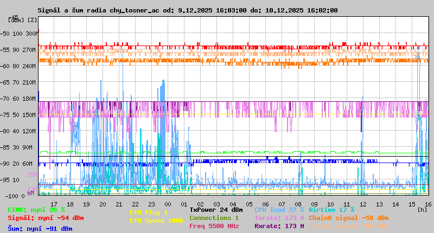Click the '-70 60 180M' y-axis label
The width and height of the screenshot is (434, 233).
click(x=18, y=99)
